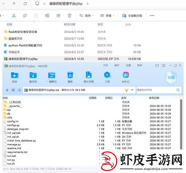Screen dimensions: 186x173
Task: Click the 扫描 scan hexagon button
Action: (171, 78)
